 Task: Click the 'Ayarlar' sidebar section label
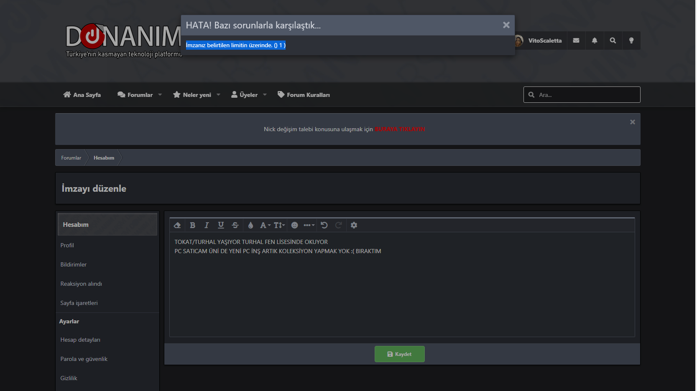tap(69, 321)
